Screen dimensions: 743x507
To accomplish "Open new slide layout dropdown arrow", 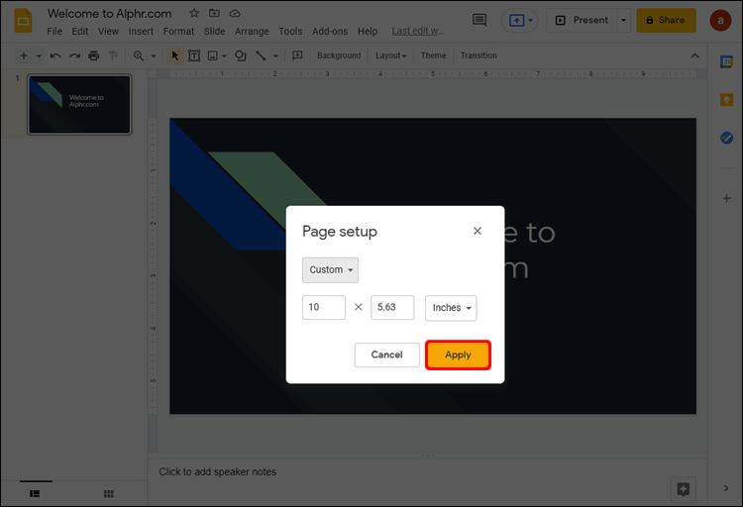I will (x=39, y=55).
